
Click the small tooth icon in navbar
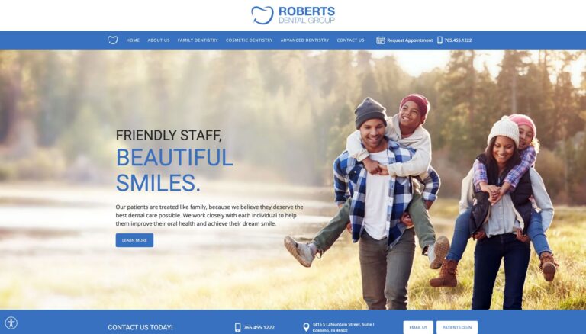pyautogui.click(x=112, y=40)
